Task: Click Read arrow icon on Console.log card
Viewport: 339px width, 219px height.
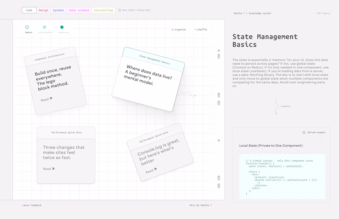Action: click(155, 169)
